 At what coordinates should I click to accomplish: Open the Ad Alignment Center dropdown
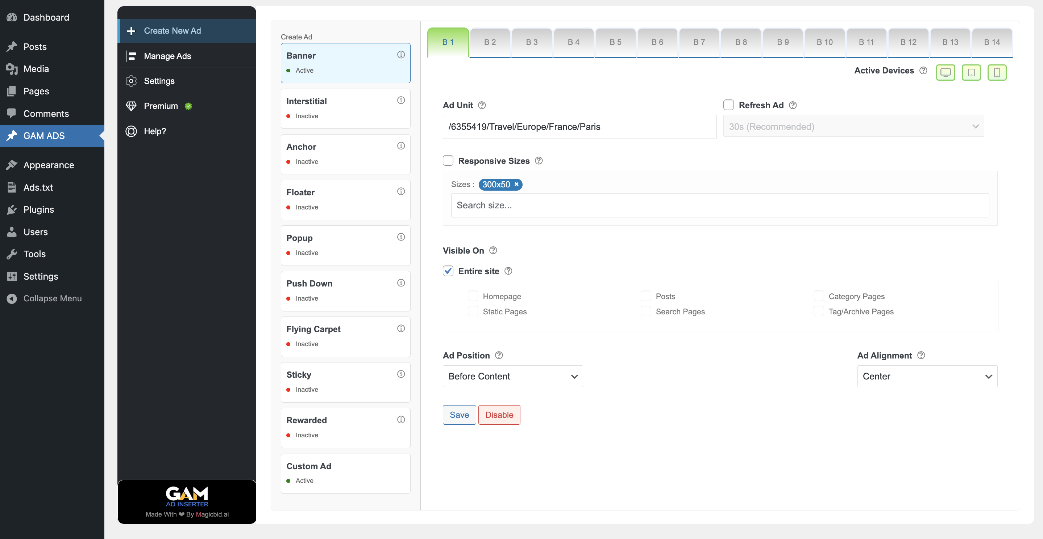coord(927,376)
